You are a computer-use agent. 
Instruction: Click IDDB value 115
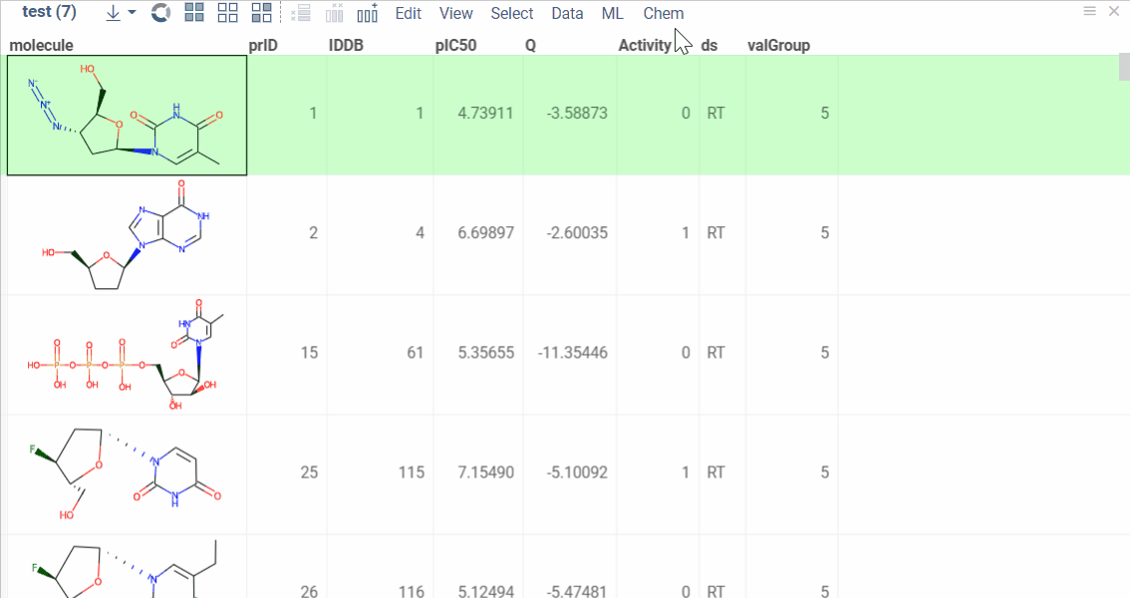click(412, 471)
